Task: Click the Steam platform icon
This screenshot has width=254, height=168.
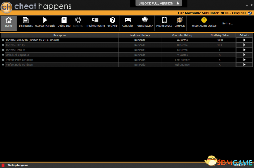Action: click(250, 13)
